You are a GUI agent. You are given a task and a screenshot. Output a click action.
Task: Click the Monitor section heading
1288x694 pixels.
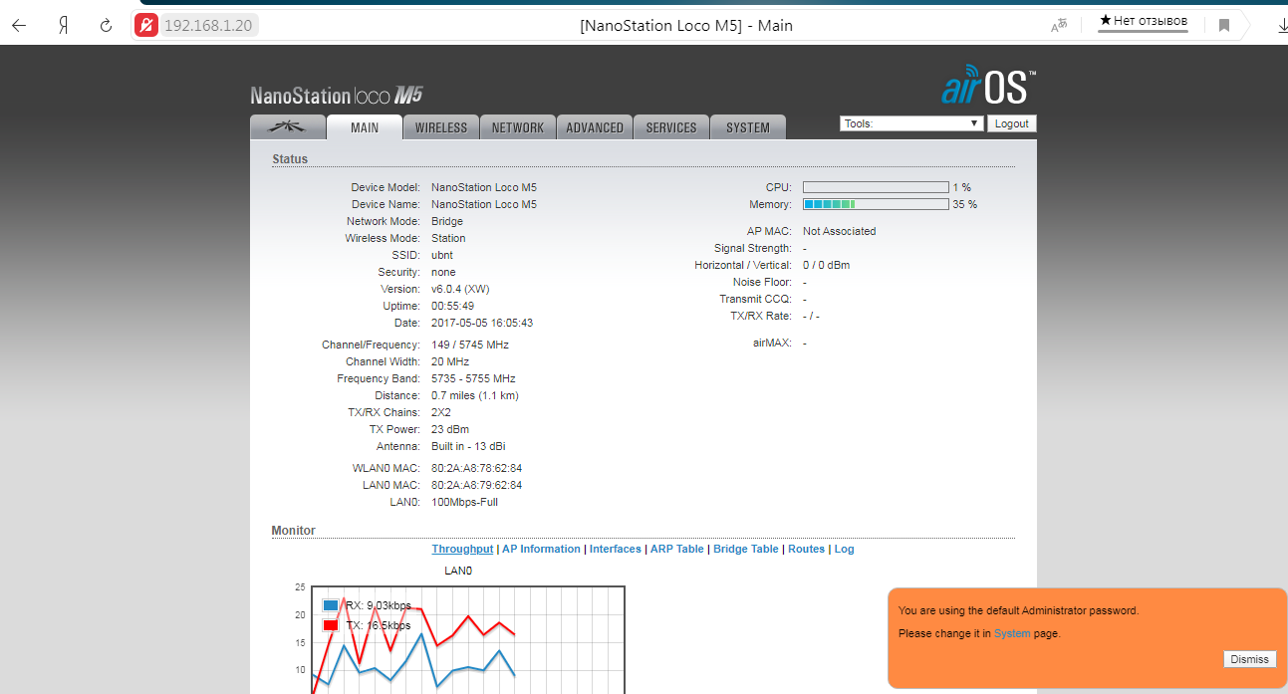click(x=294, y=531)
